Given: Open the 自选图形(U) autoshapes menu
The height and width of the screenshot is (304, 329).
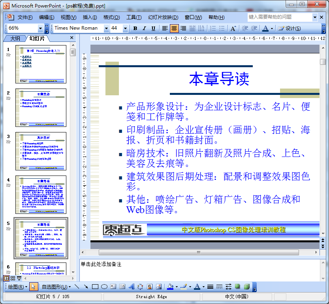Looking at the screenshot, I should coord(56,287).
